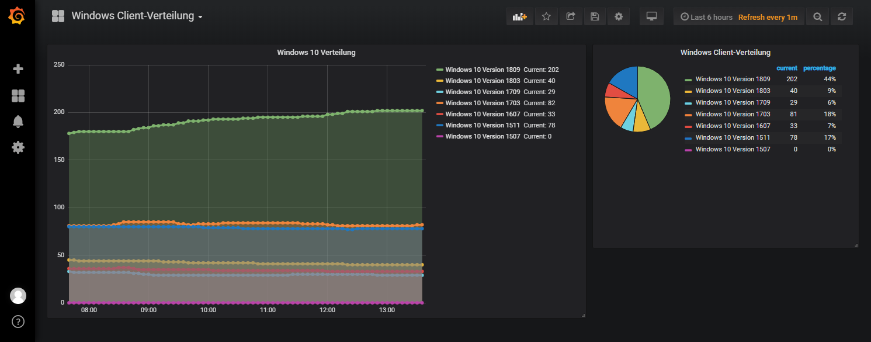Viewport: 871px width, 342px height.
Task: Toggle Version 1507 in pie chart legend
Action: pos(733,149)
